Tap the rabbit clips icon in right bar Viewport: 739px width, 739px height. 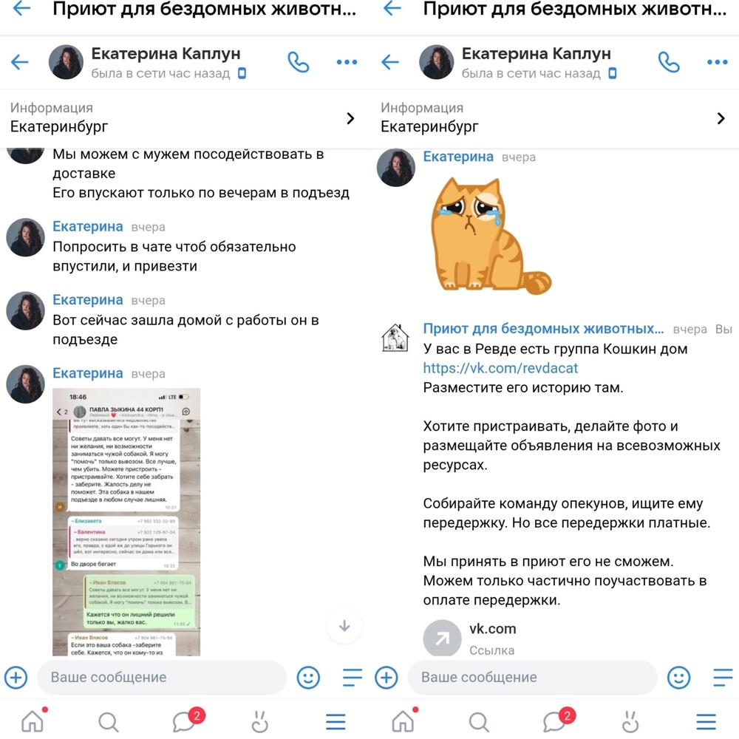[x=630, y=721]
